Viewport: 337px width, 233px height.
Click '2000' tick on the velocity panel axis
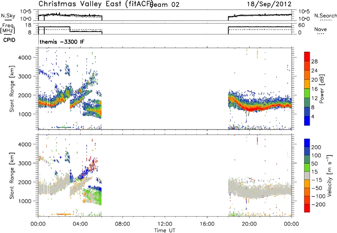pos(25,182)
